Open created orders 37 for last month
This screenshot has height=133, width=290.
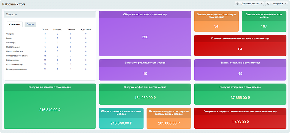(45, 64)
